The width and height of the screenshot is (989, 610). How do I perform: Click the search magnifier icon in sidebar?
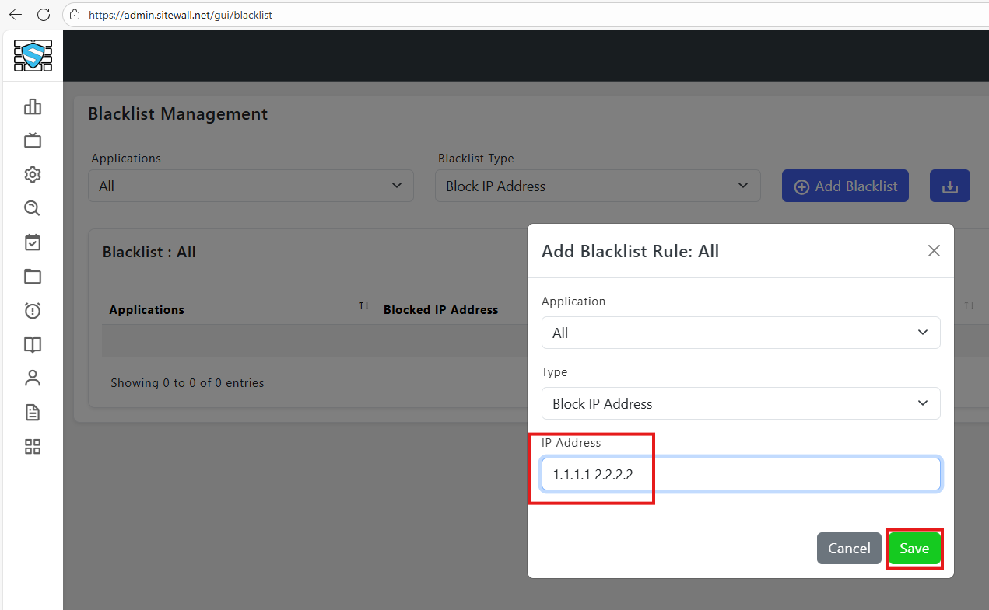coord(32,207)
